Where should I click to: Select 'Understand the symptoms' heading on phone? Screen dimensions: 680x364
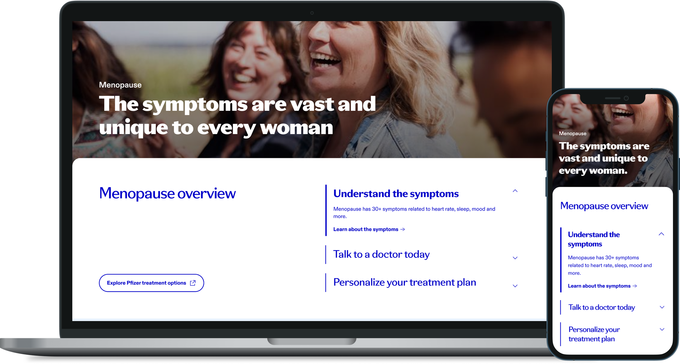pos(594,239)
